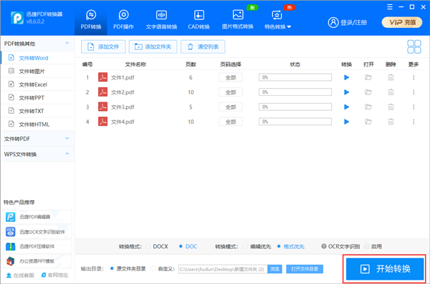This screenshot has height=284, width=430.
Task: Open output folder icon for 文件1.pdf
Action: pyautogui.click(x=368, y=77)
